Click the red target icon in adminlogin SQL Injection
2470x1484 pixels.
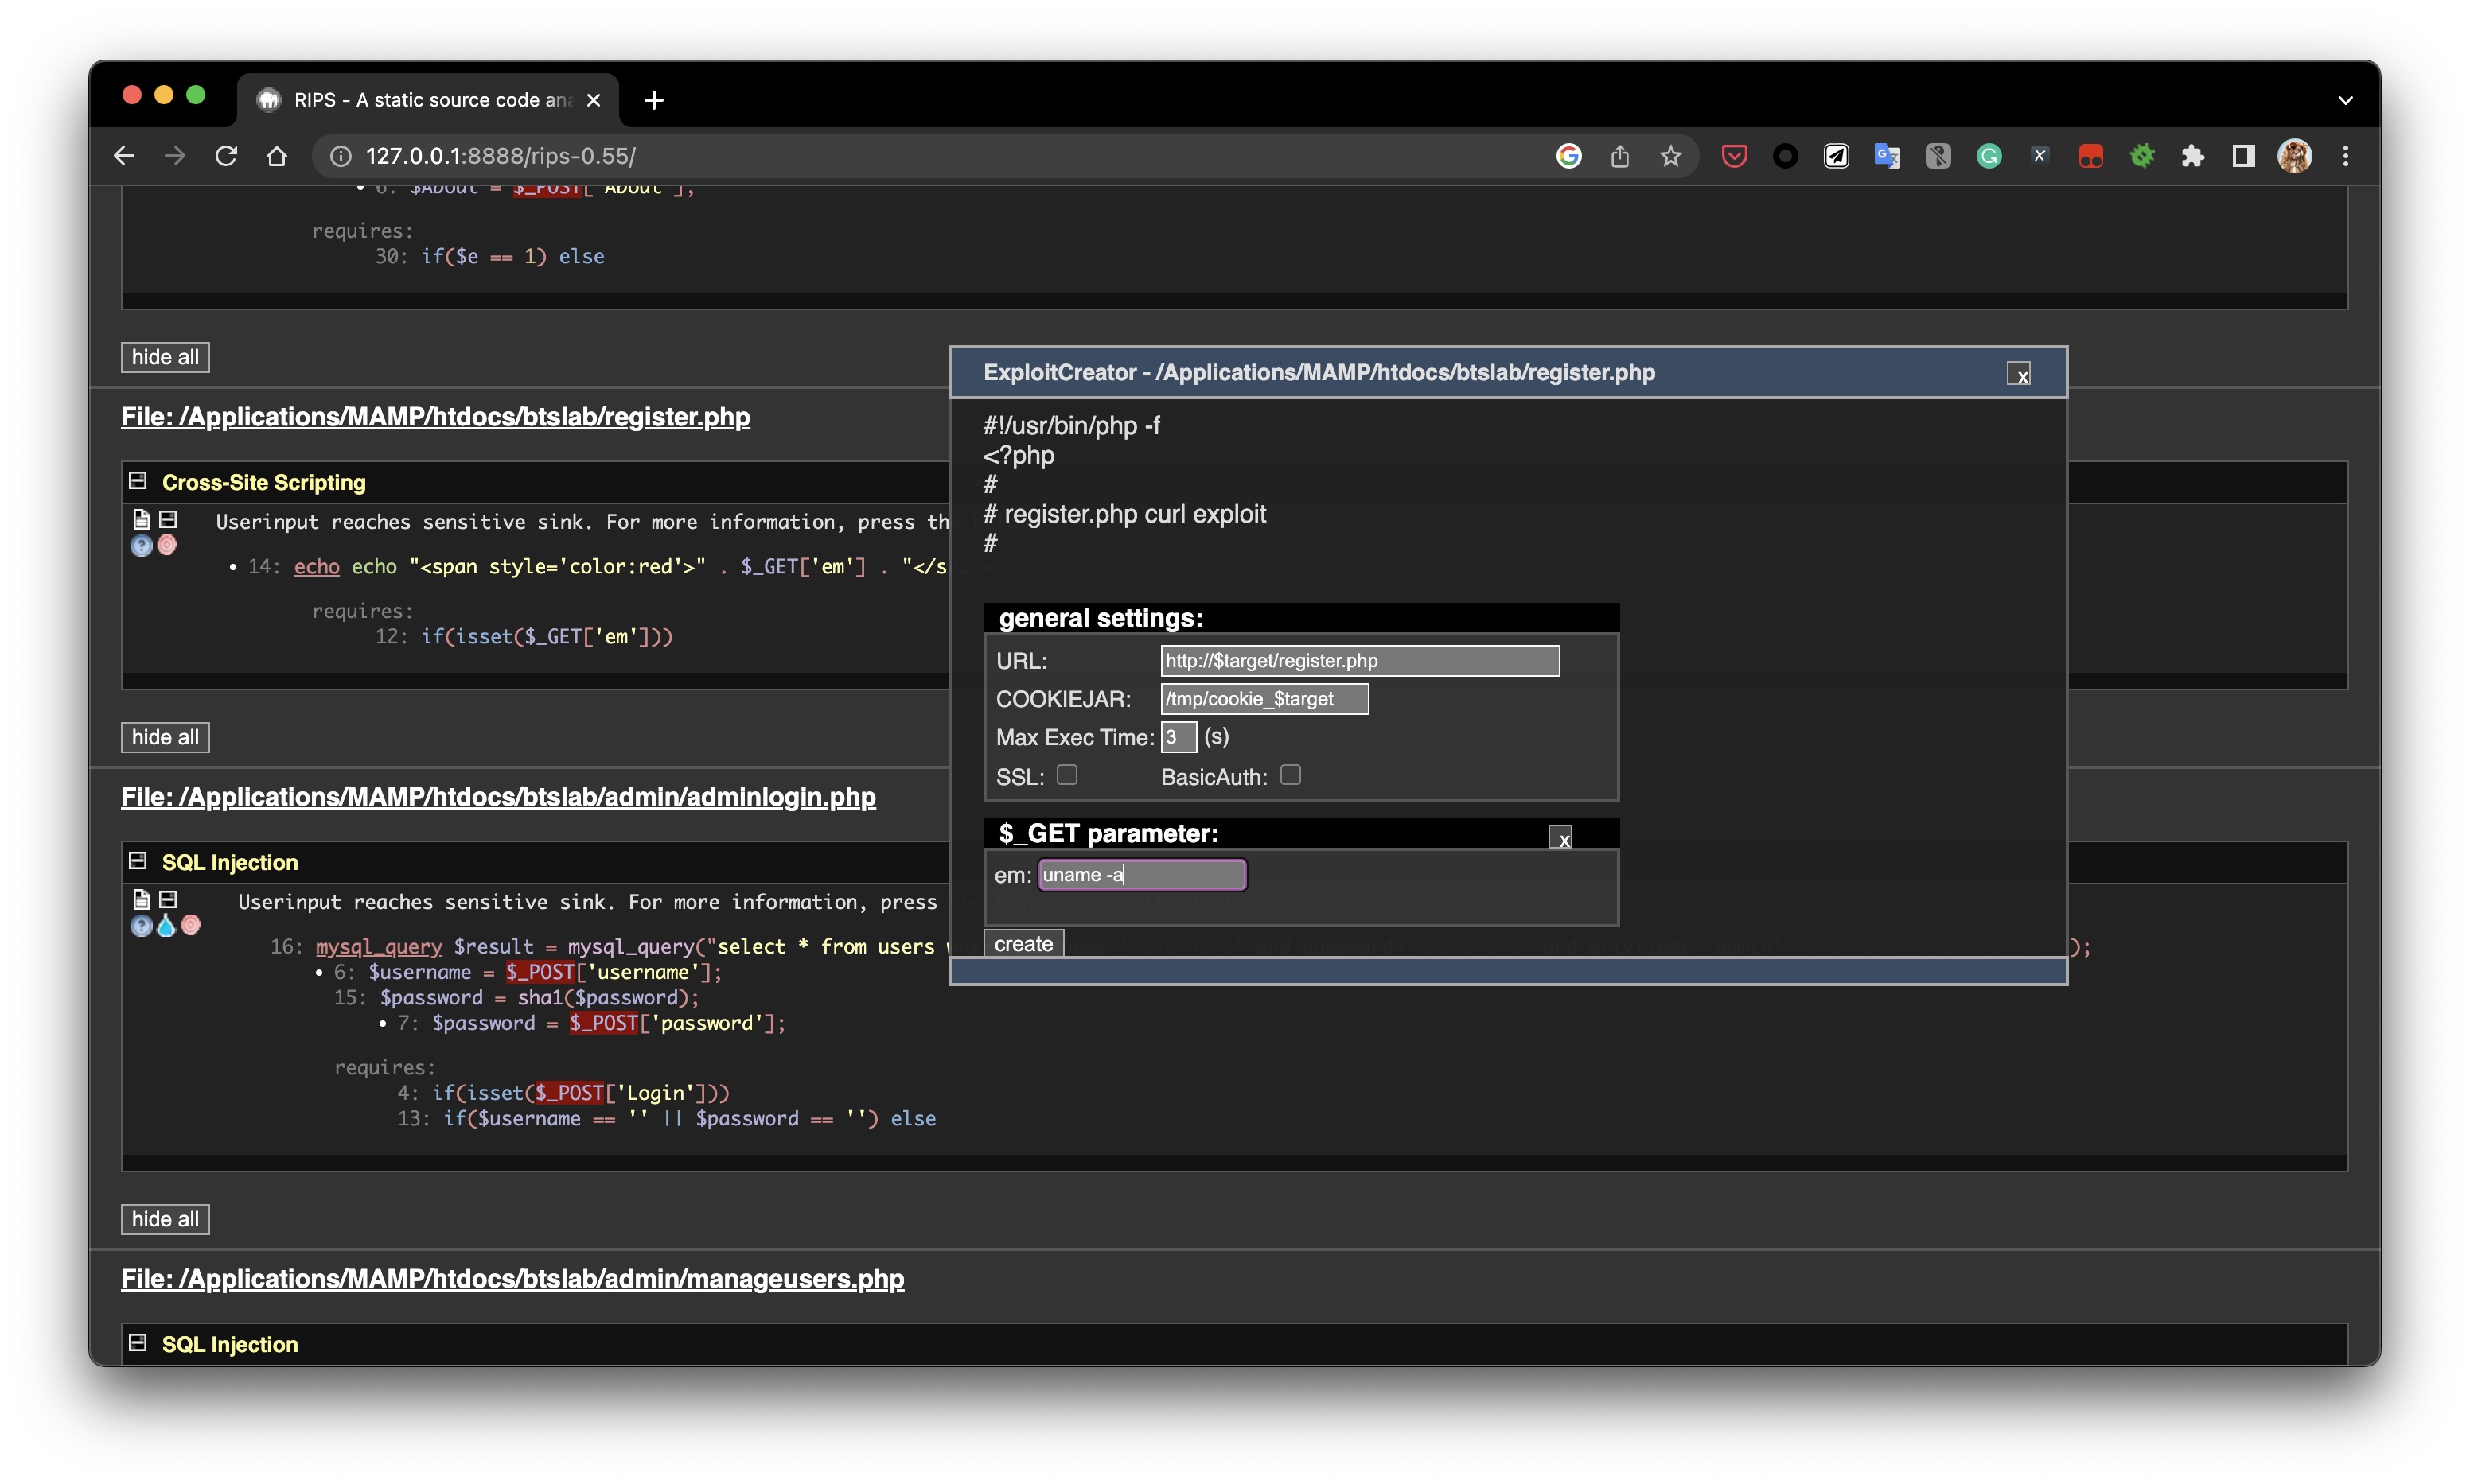(x=191, y=926)
